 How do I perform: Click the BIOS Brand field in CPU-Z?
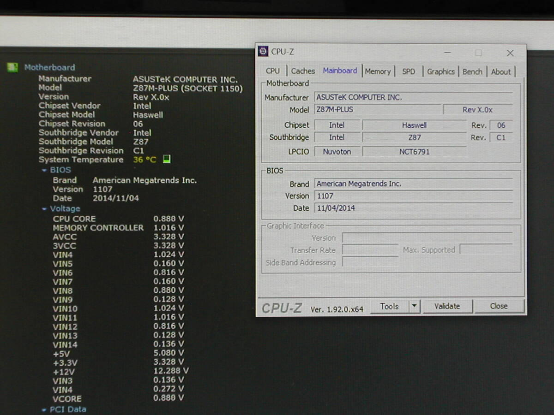click(414, 184)
